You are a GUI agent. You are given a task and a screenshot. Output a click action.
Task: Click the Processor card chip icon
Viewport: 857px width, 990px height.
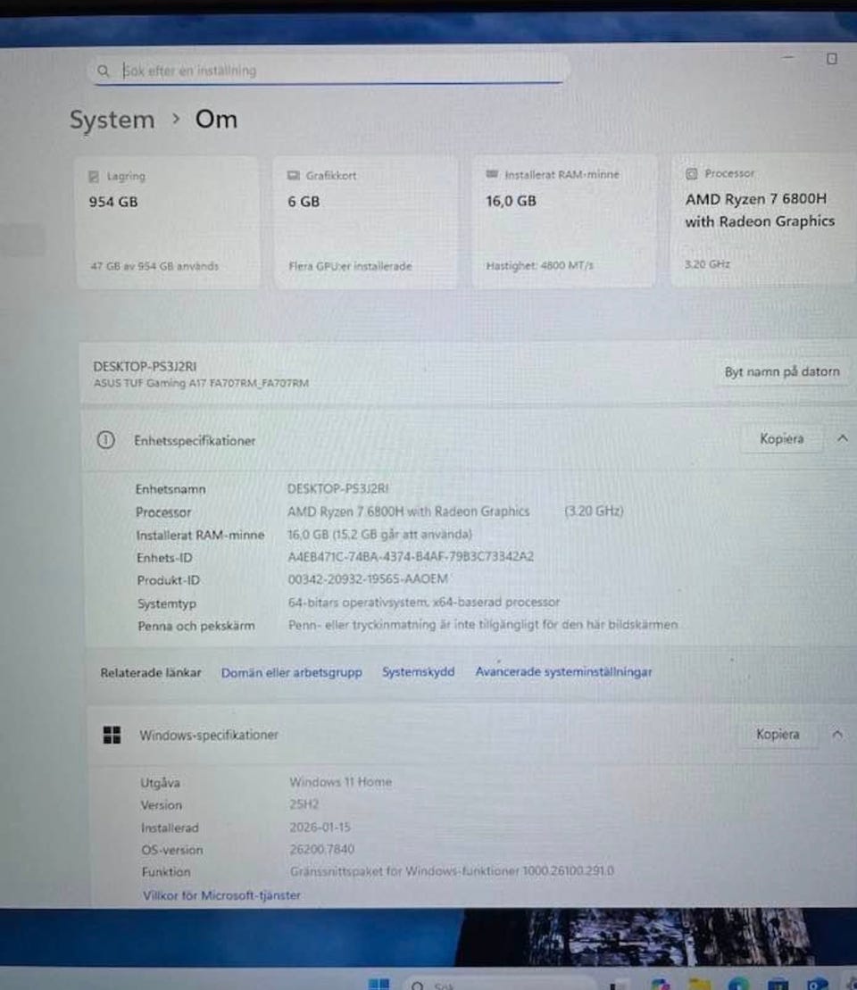[x=692, y=173]
